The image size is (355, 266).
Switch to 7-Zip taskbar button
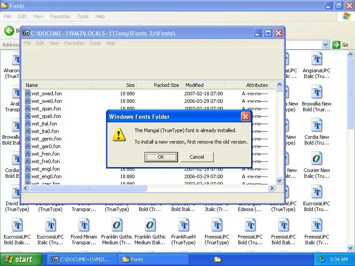point(82,259)
